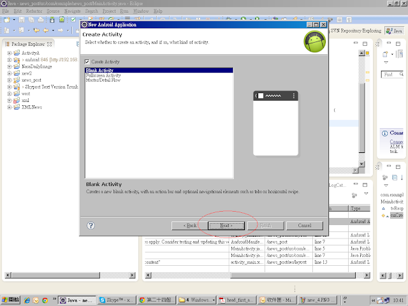Image resolution: width=408 pixels, height=306 pixels.
Task: Go to Last Edit Location icon
Action: click(36, 31)
